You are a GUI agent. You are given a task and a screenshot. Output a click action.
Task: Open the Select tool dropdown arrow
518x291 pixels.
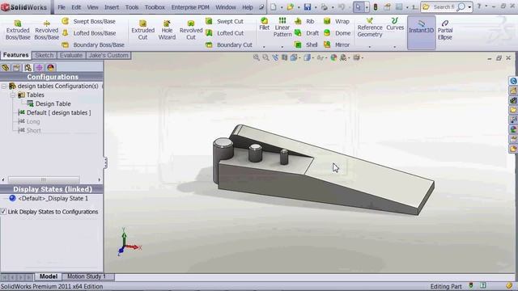click(367, 7)
